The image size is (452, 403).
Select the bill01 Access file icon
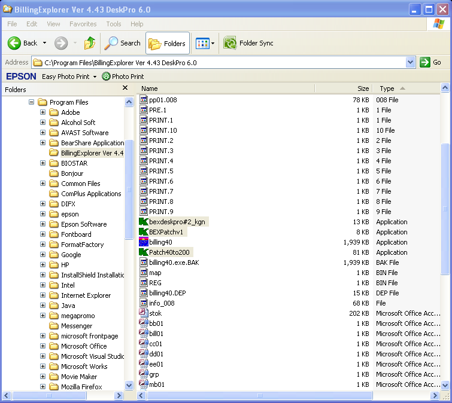(144, 333)
